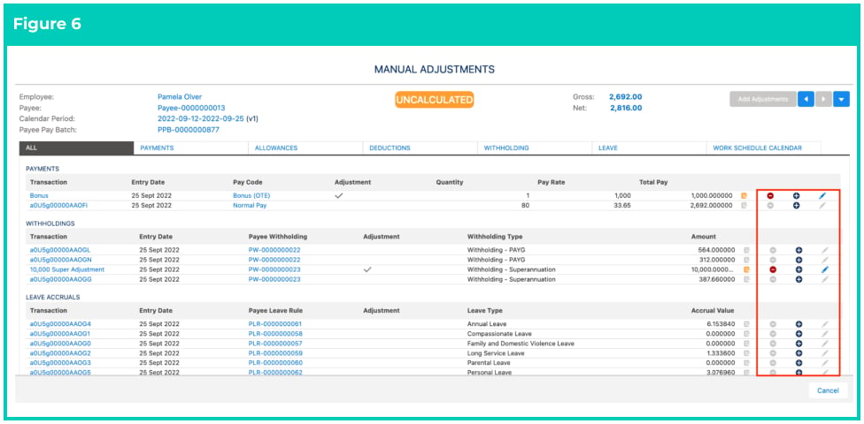The height and width of the screenshot is (424, 864).
Task: Click the Withholding Type column header
Action: click(x=495, y=237)
